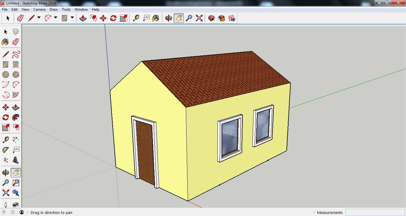Click the Pan hand in the left toolbar
This screenshot has width=406, height=216.
coord(16,173)
